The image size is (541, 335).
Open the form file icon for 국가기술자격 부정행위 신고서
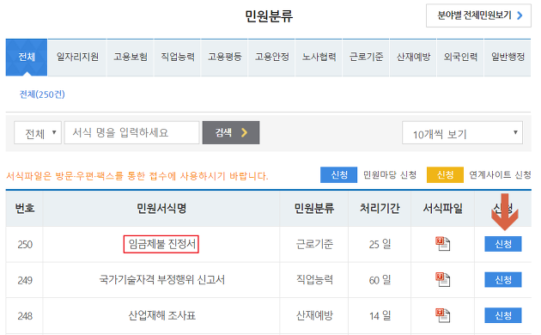pyautogui.click(x=442, y=279)
